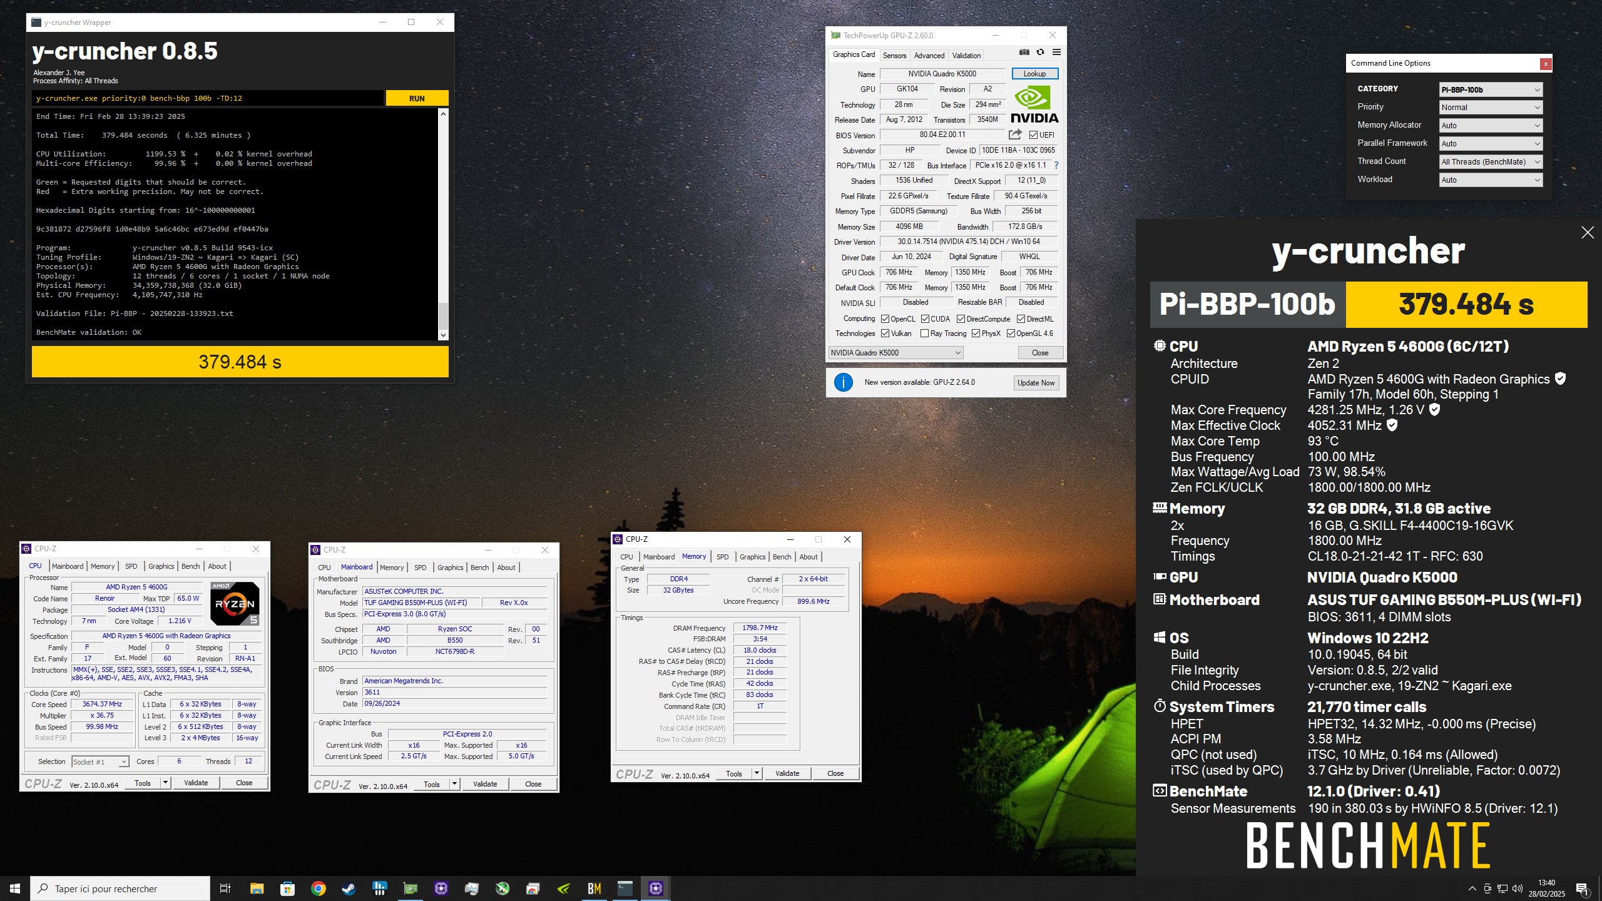Open the notification center icon
Viewport: 1602px width, 901px height.
pos(1583,888)
